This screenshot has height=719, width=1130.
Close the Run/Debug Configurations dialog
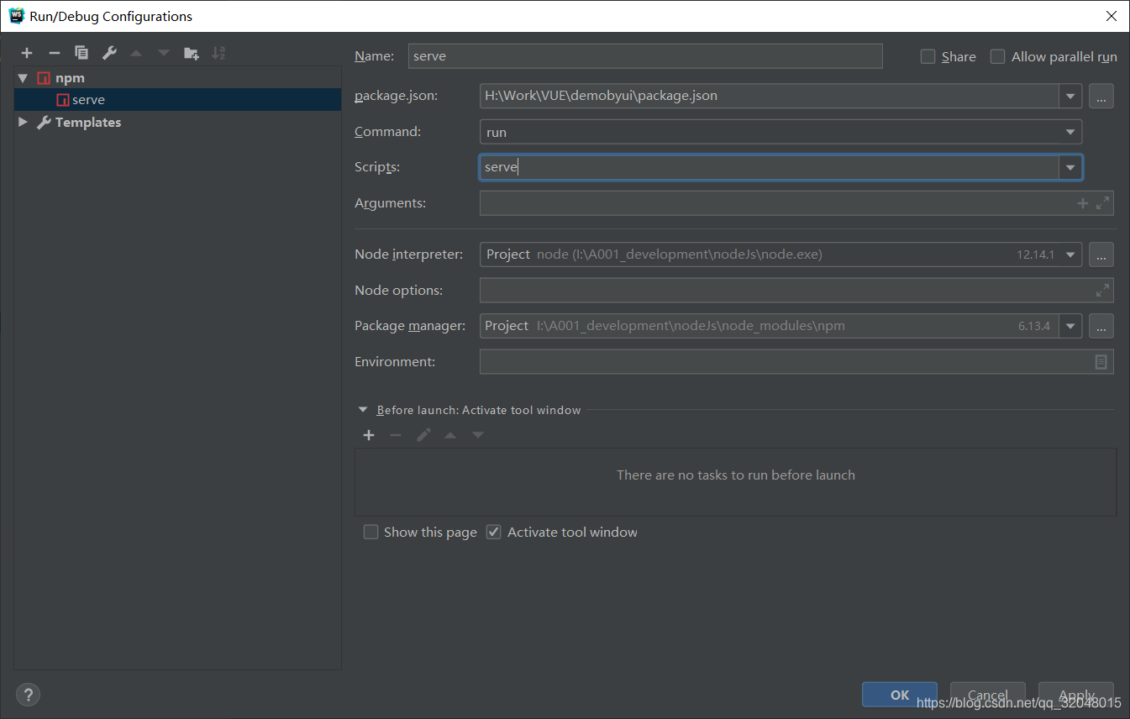tap(1111, 16)
